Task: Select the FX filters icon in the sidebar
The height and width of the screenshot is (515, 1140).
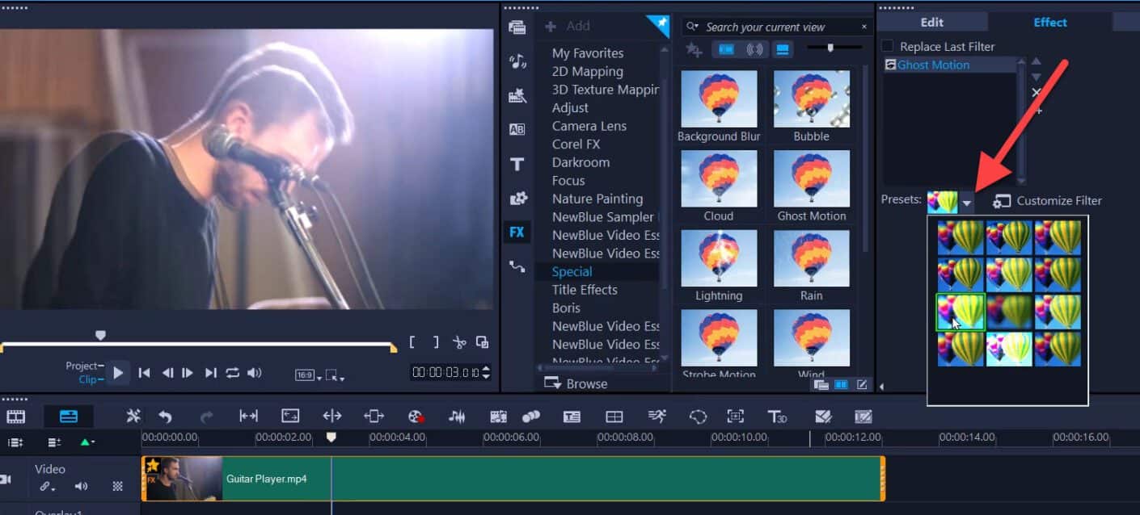Action: (517, 232)
